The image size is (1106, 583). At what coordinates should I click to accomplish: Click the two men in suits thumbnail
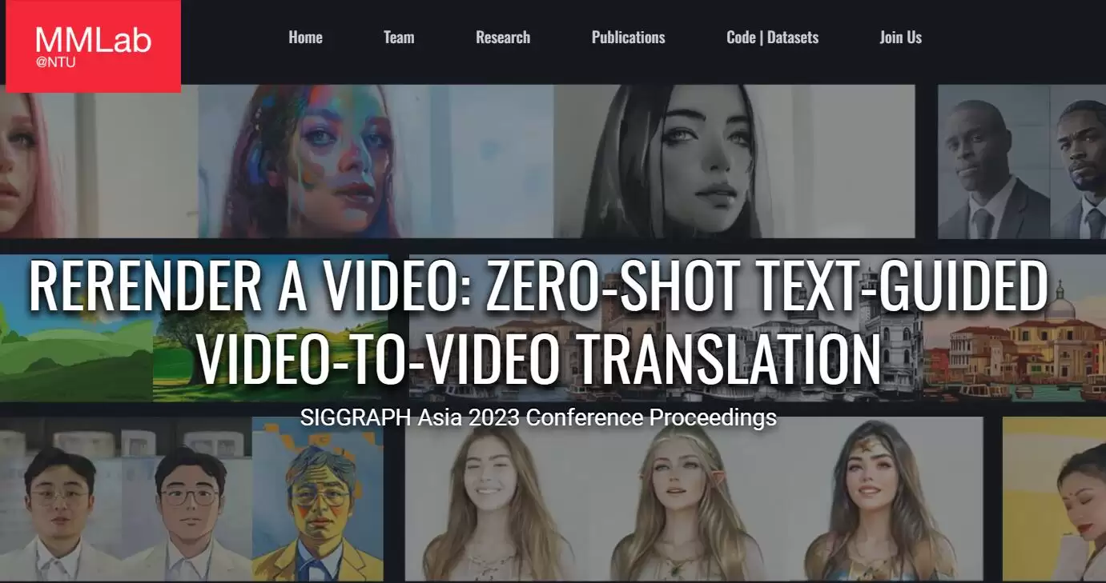(x=1022, y=162)
